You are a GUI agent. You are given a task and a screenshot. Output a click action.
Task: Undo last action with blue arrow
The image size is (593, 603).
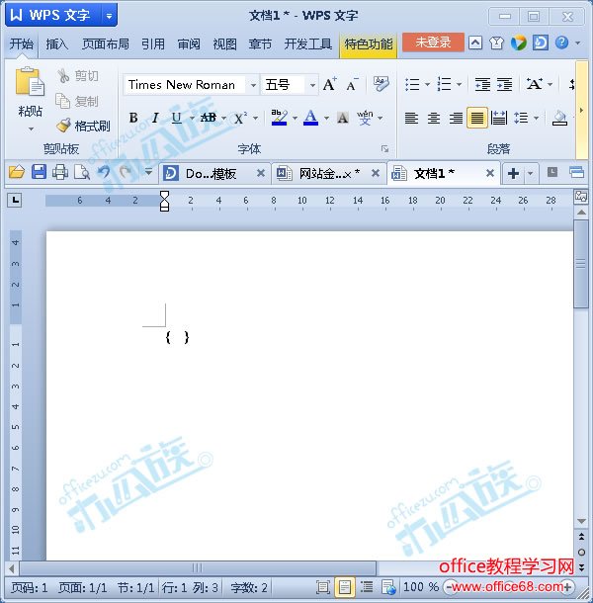click(x=103, y=172)
